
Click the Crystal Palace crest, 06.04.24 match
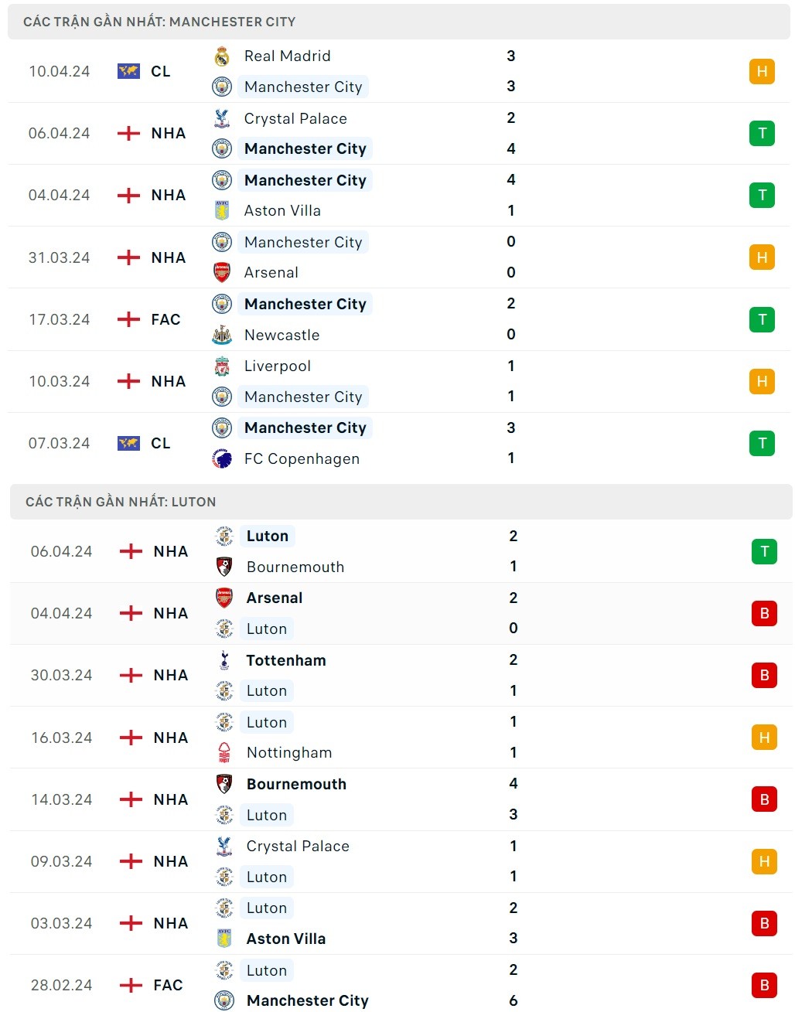point(222,118)
